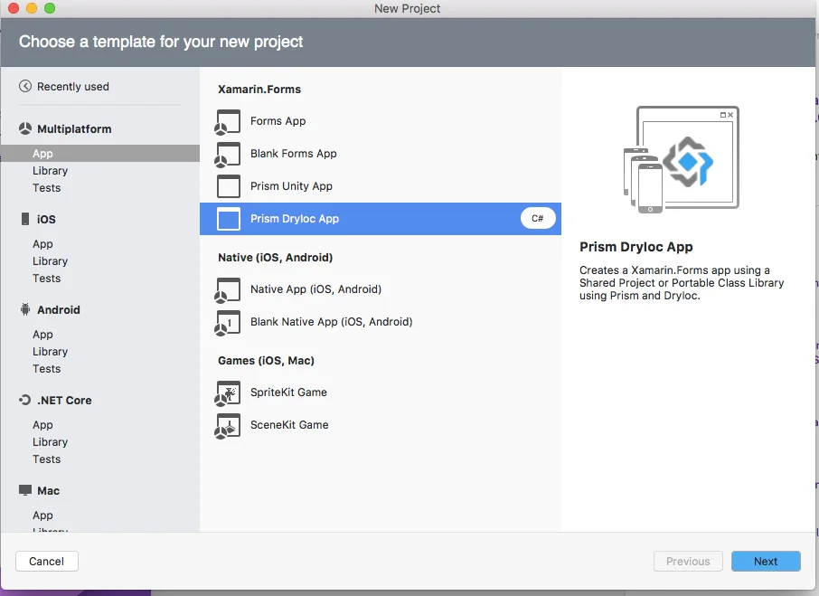Click the Multiplatform category icon

(25, 128)
